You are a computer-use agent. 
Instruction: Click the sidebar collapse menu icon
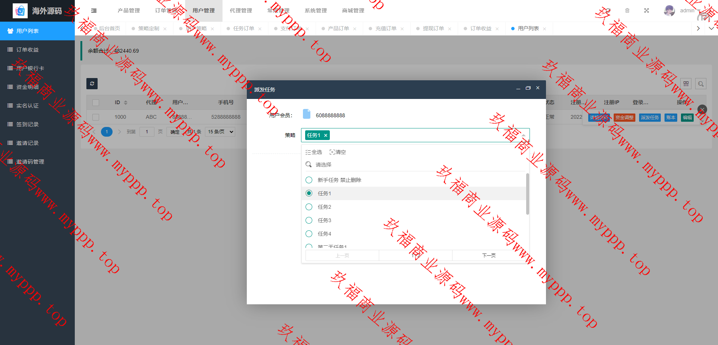point(94,11)
